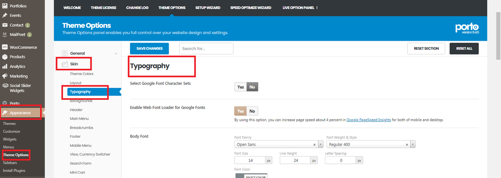Click the Select Color font color swatch
Screen dimensions: 501x178
click(251, 176)
